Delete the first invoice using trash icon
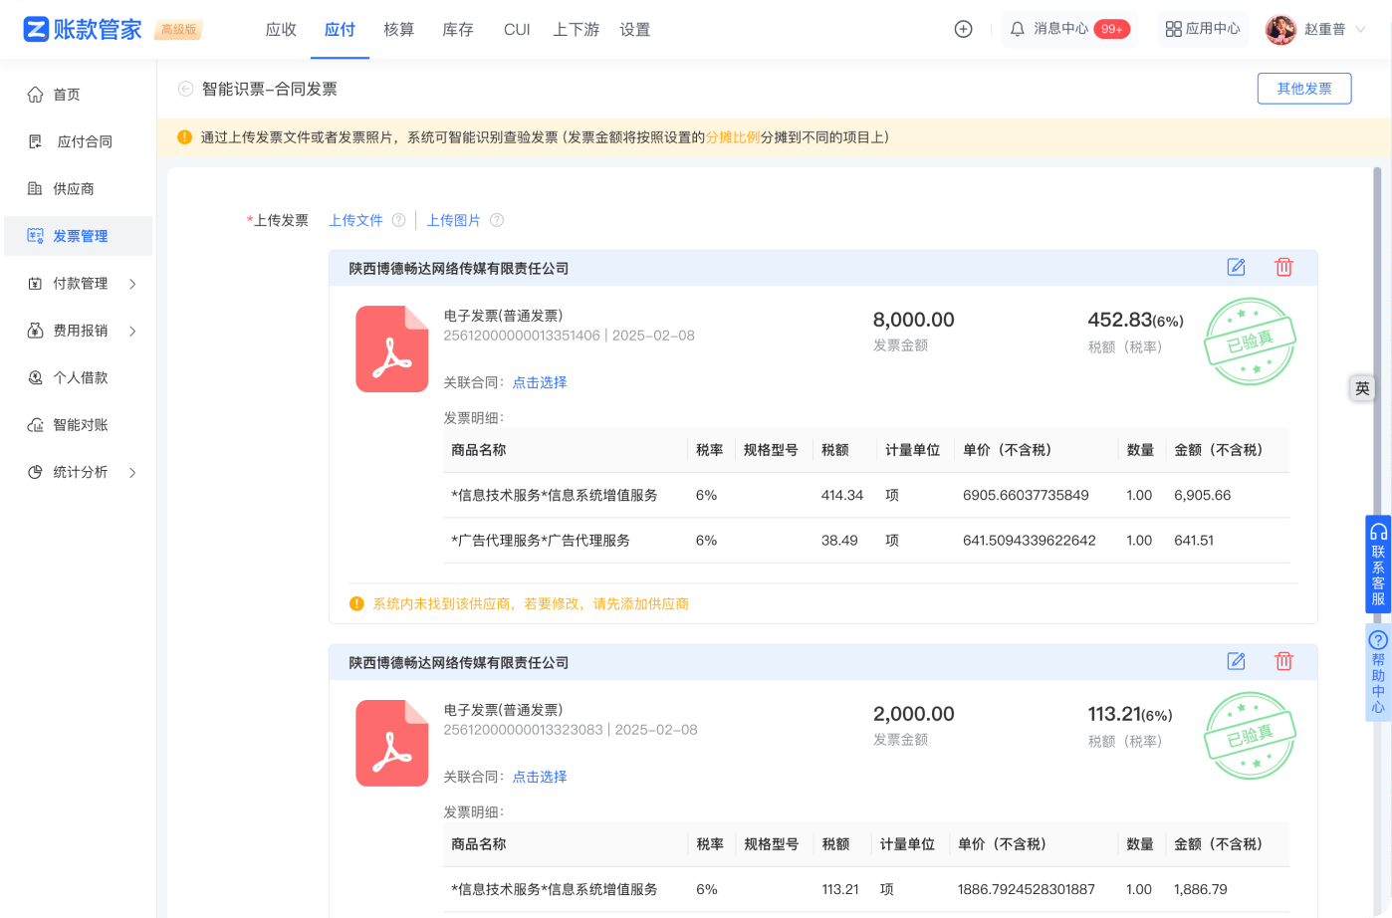The image size is (1392, 918). (1283, 267)
